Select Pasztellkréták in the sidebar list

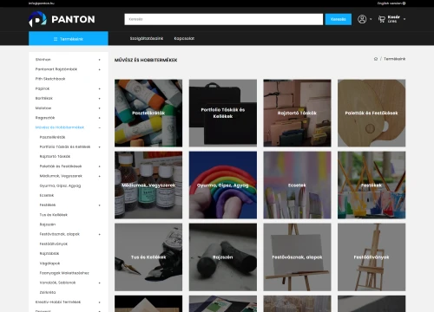pos(52,137)
